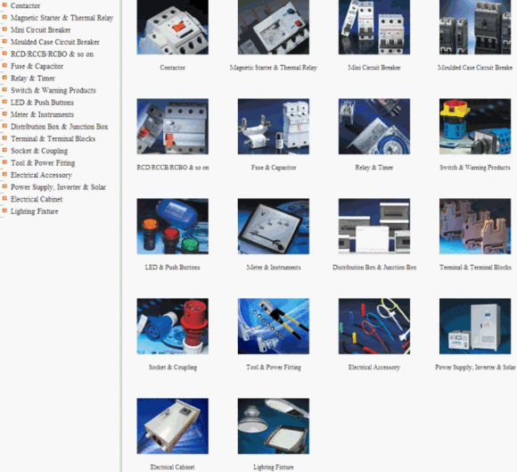Select Mini Circuit Breaker in sidebar
The height and width of the screenshot is (472, 517).
(x=40, y=30)
